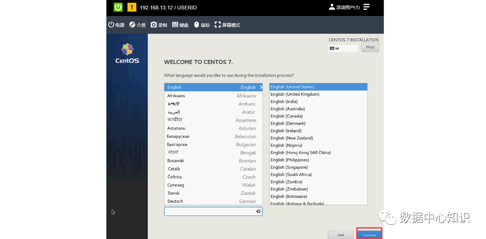The height and width of the screenshot is (239, 486).
Task: Click the Help! button
Action: click(370, 47)
